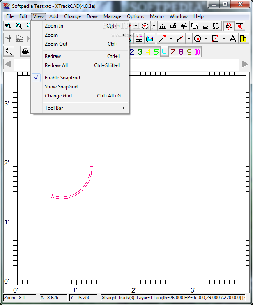
Task: Click the hotbar strip right of the menu
Action: [x=184, y=65]
